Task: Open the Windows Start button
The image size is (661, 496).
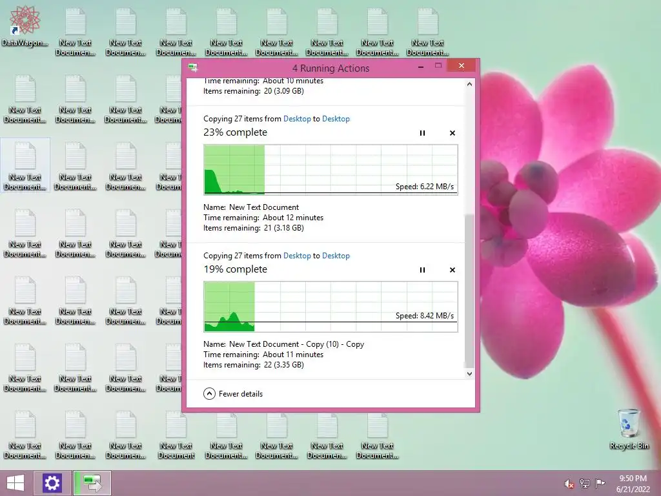Action: pos(15,483)
